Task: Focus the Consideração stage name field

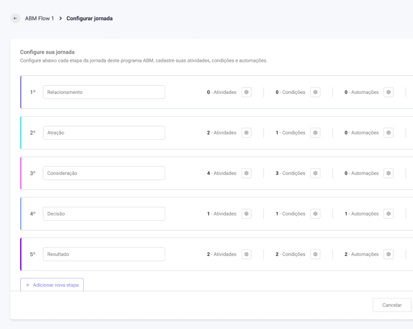Action: (x=104, y=173)
